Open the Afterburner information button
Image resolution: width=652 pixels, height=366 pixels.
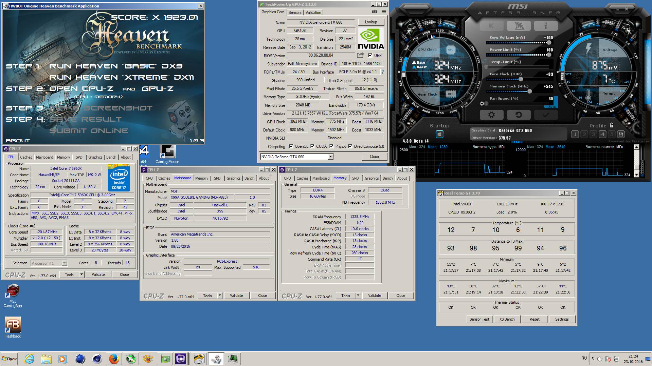tap(545, 26)
